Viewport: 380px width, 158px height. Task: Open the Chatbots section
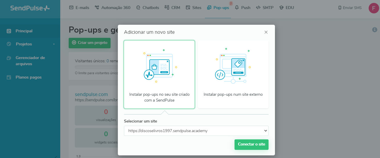coord(148,8)
